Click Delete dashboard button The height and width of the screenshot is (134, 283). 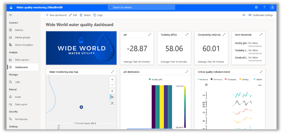85,15
